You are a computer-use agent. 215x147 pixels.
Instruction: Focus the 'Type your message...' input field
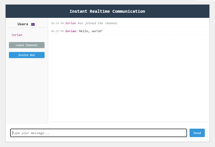tap(99, 133)
